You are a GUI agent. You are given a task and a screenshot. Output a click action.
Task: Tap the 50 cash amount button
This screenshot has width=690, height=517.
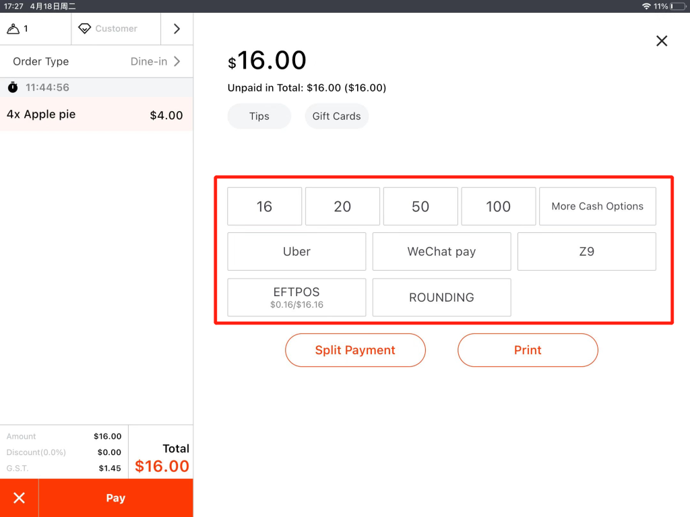coord(420,207)
